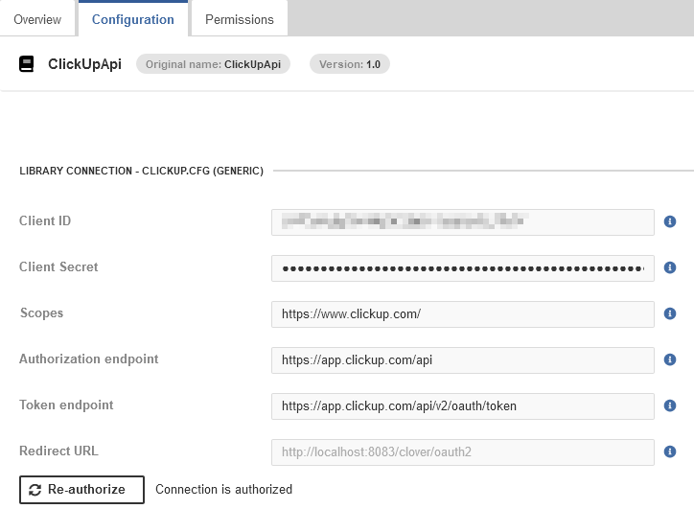Click the Redirect URL info icon

(670, 451)
